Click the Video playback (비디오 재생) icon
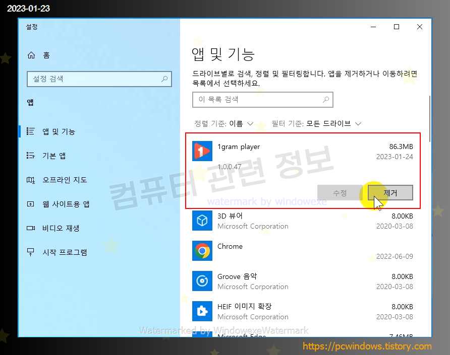Viewport: 450px width, 355px height. (x=30, y=228)
